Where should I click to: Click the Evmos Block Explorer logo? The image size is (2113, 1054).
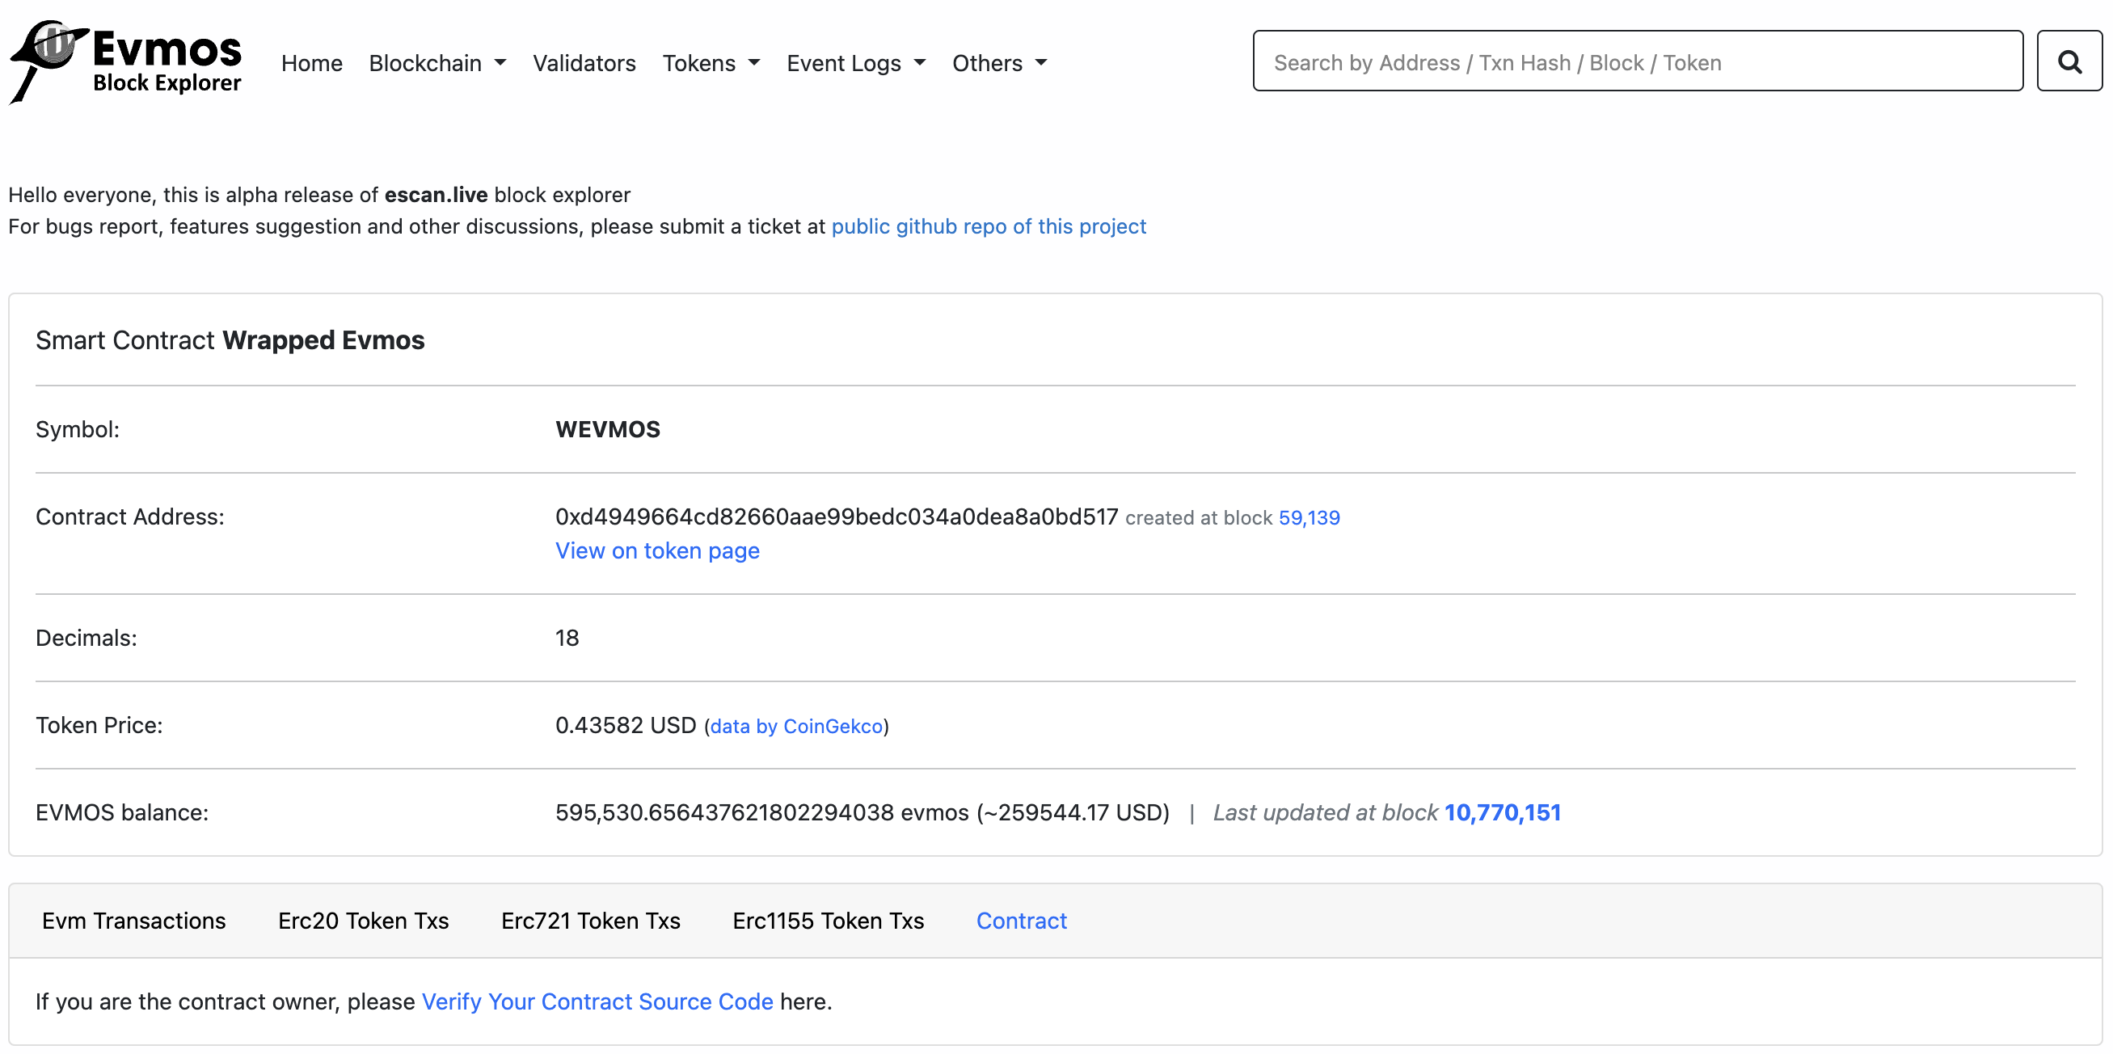click(125, 61)
